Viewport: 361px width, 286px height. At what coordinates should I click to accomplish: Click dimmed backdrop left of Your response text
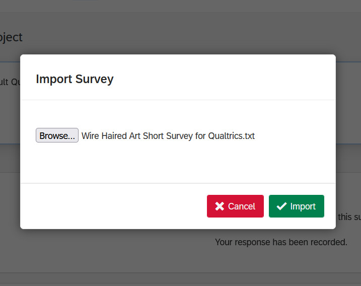coord(101,252)
